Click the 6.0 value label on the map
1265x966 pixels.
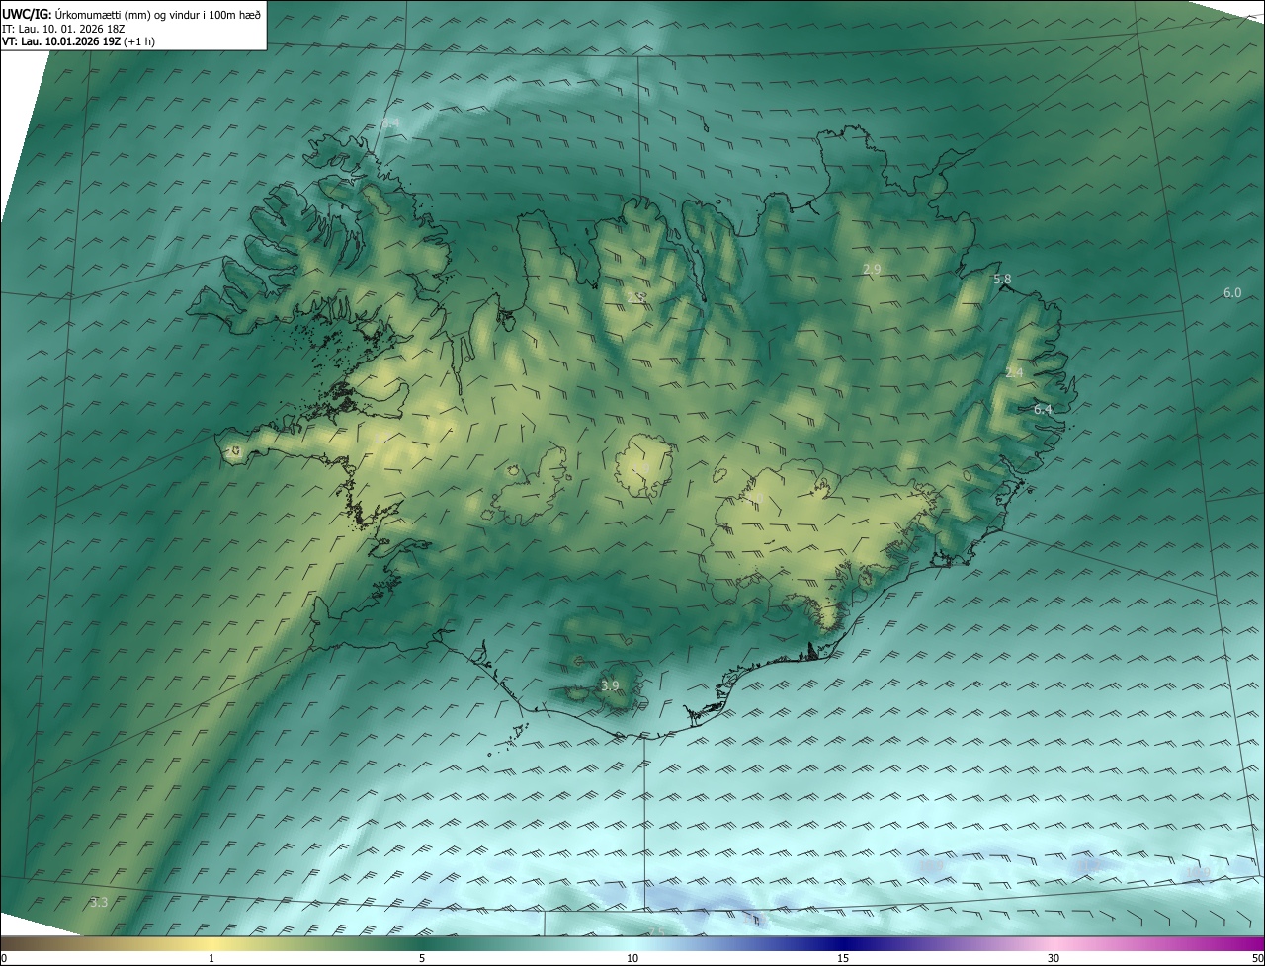[1232, 293]
